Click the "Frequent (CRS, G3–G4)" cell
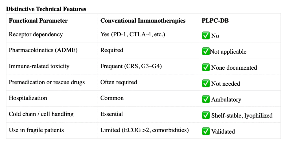The image size is (289, 152). tap(148, 67)
